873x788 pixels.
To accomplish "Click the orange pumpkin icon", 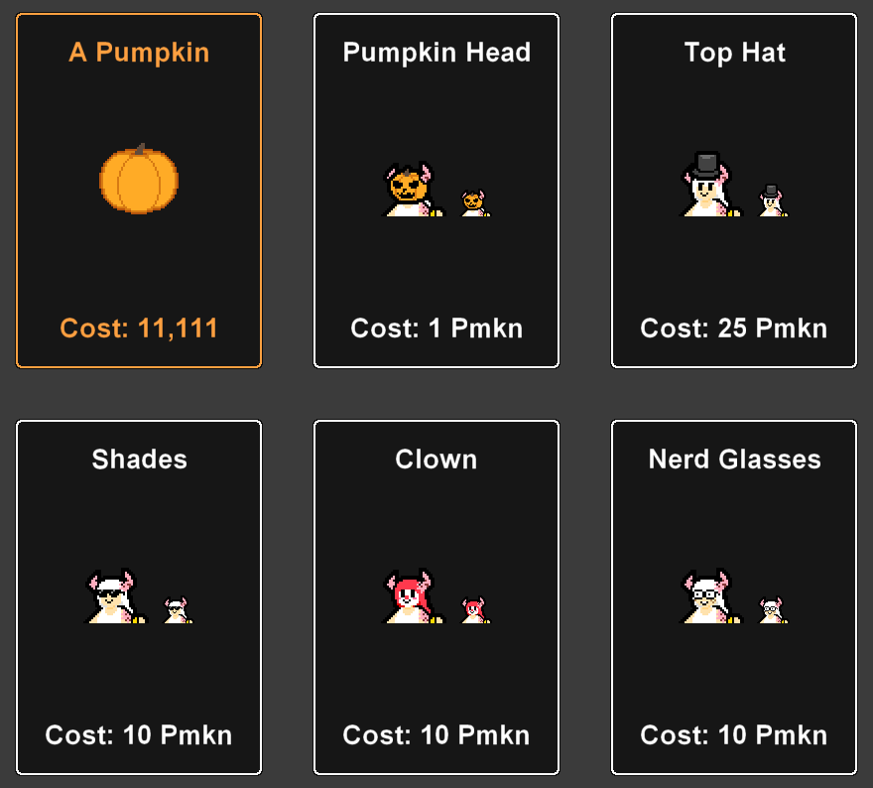I will 139,179.
